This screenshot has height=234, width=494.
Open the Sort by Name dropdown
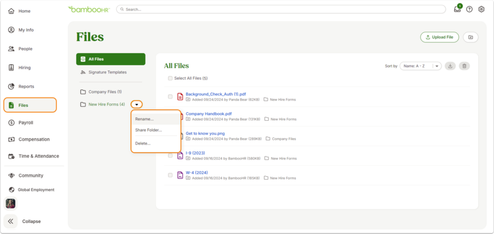point(420,66)
